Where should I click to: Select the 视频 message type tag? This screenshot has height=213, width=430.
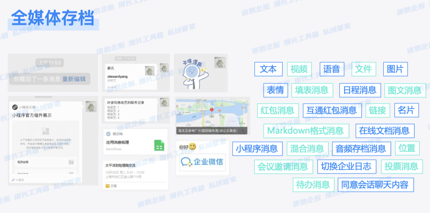[299, 69]
